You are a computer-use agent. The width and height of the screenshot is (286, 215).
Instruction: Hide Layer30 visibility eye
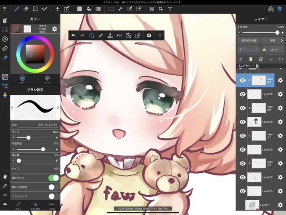pyautogui.click(x=242, y=150)
